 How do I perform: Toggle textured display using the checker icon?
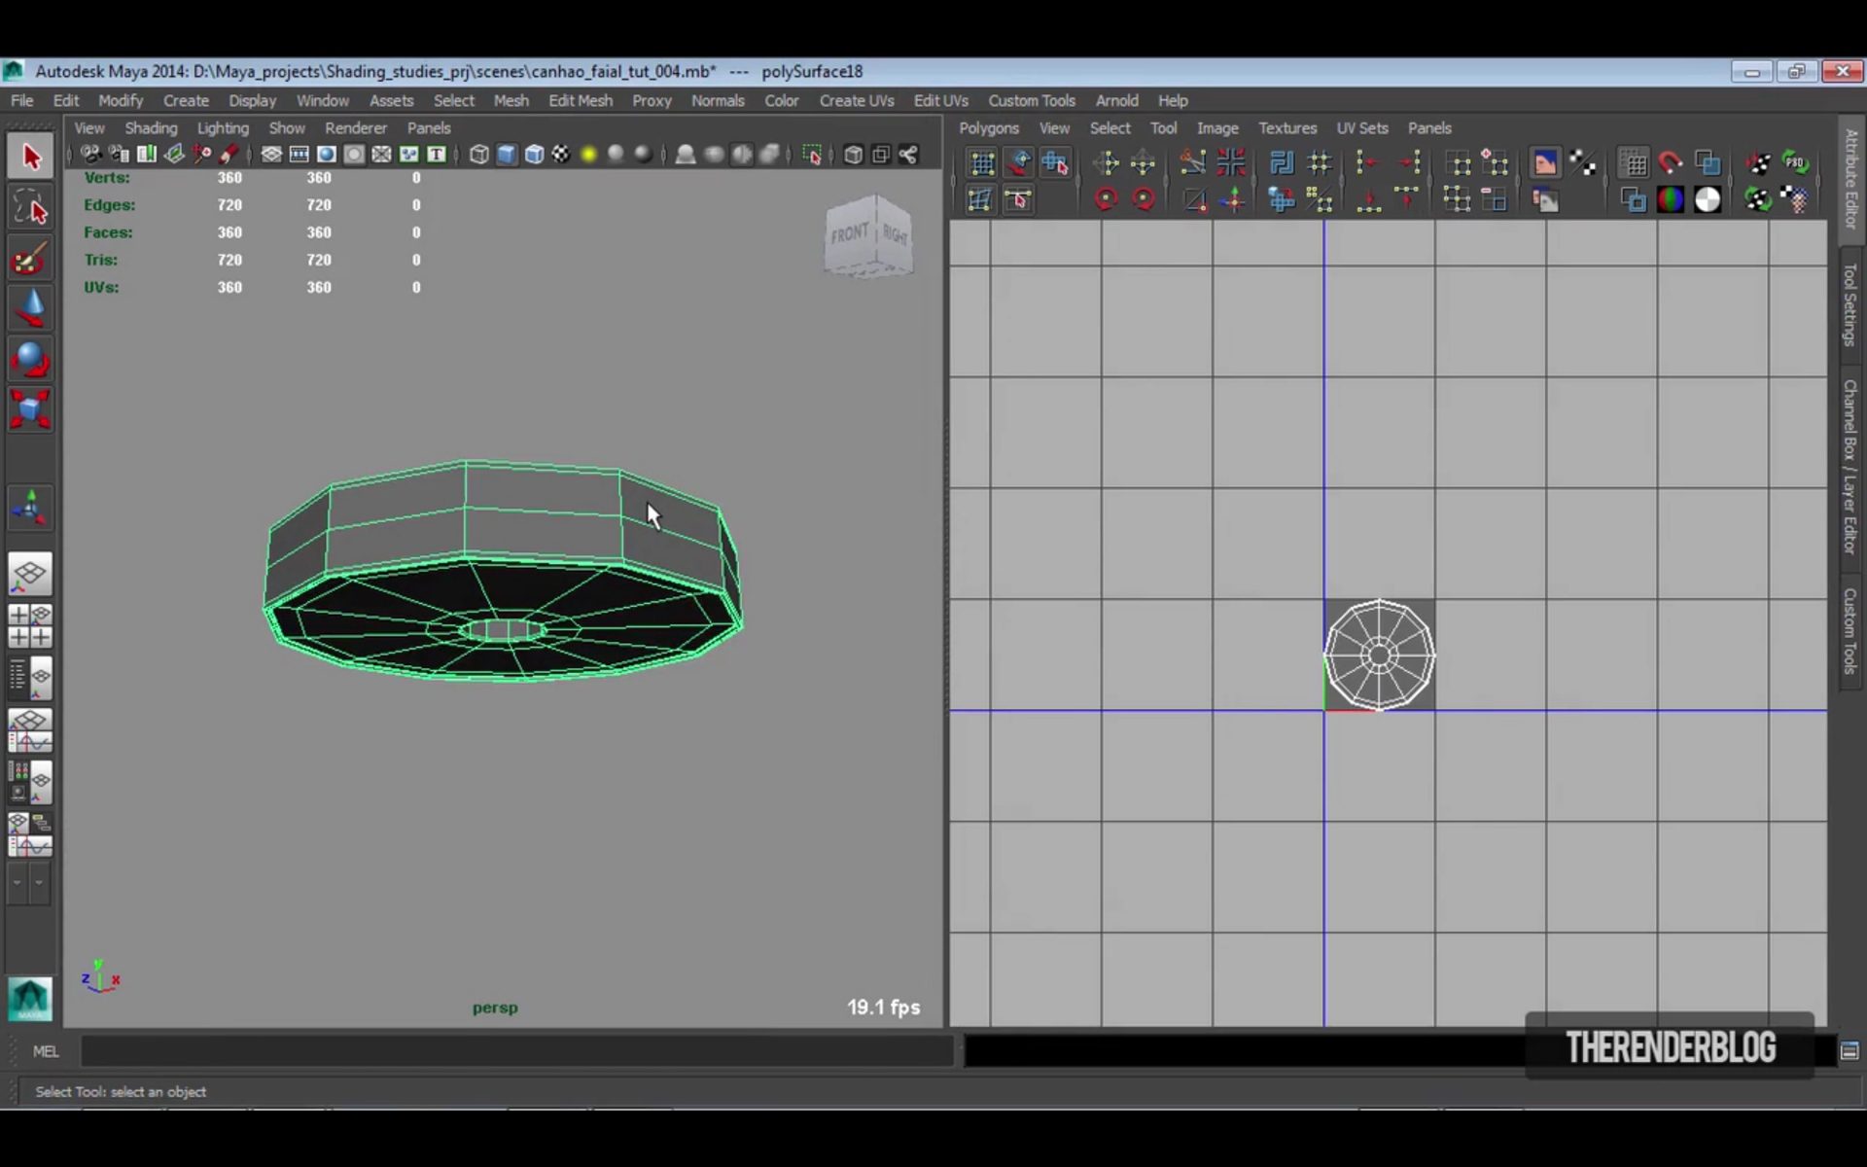tap(561, 154)
